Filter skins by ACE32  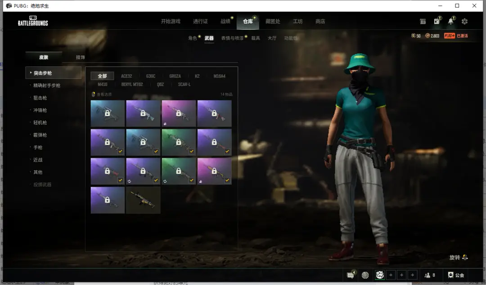pyautogui.click(x=126, y=76)
